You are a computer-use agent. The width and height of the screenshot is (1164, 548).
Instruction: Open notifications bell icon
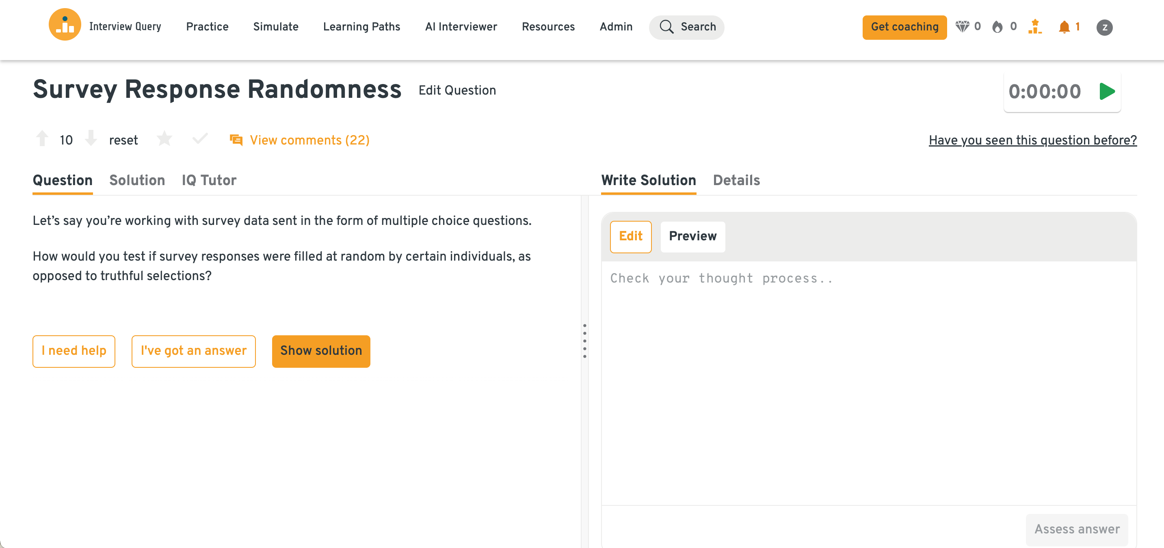tap(1064, 27)
